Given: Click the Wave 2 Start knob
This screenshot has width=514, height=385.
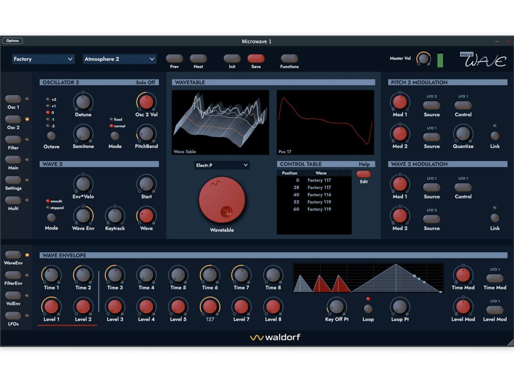Looking at the screenshot, I should click(146, 183).
